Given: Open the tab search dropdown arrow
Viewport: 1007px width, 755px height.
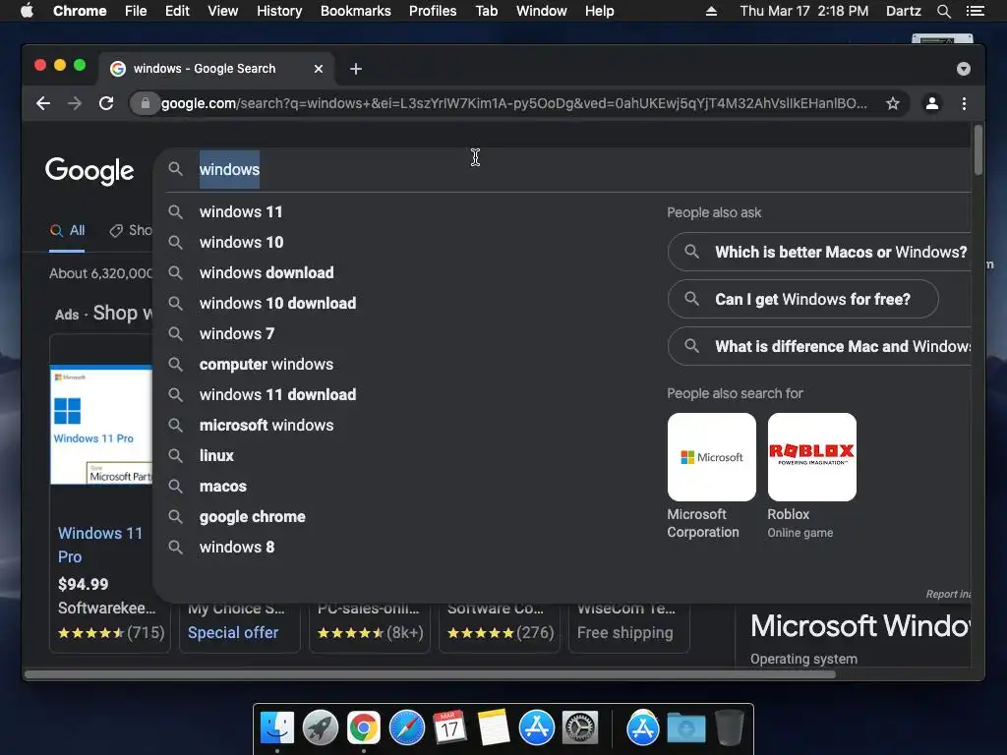Looking at the screenshot, I should coord(964,69).
